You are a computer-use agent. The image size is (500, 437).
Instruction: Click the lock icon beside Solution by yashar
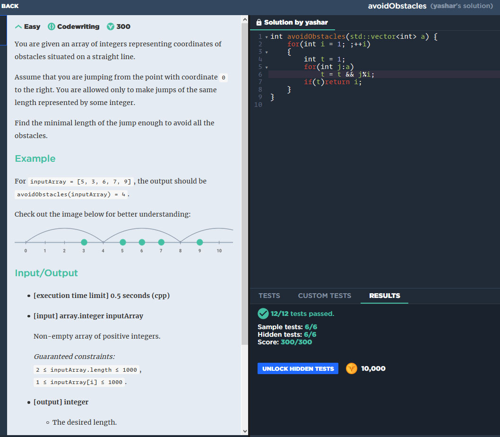pos(259,22)
